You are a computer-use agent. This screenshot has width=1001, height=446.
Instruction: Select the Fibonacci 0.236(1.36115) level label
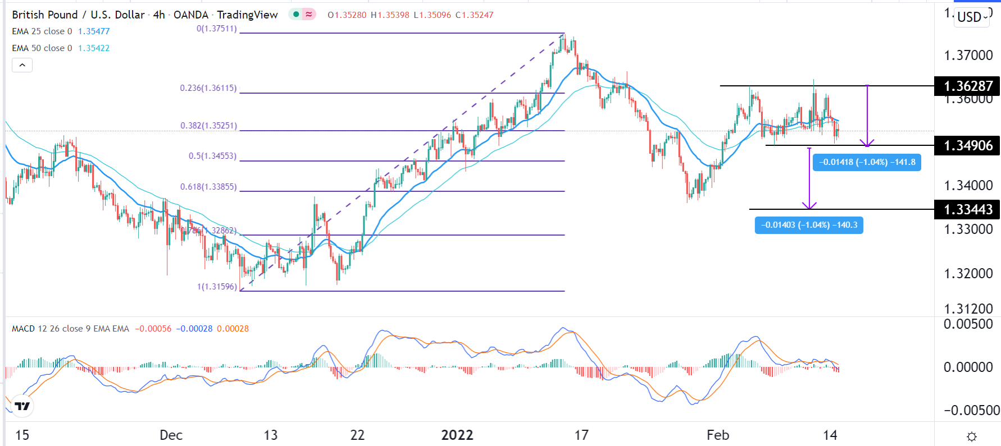208,88
